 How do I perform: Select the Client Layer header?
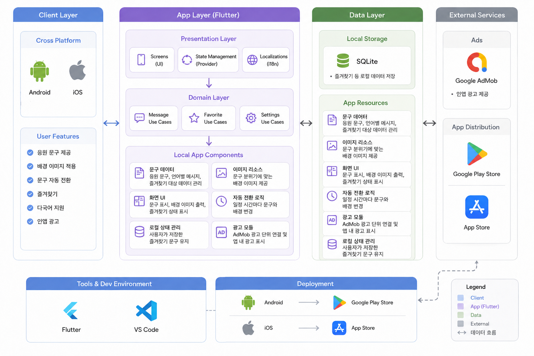point(58,15)
